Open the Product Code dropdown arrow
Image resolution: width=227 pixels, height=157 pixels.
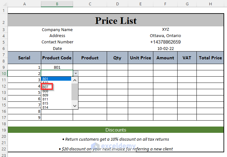(76, 73)
